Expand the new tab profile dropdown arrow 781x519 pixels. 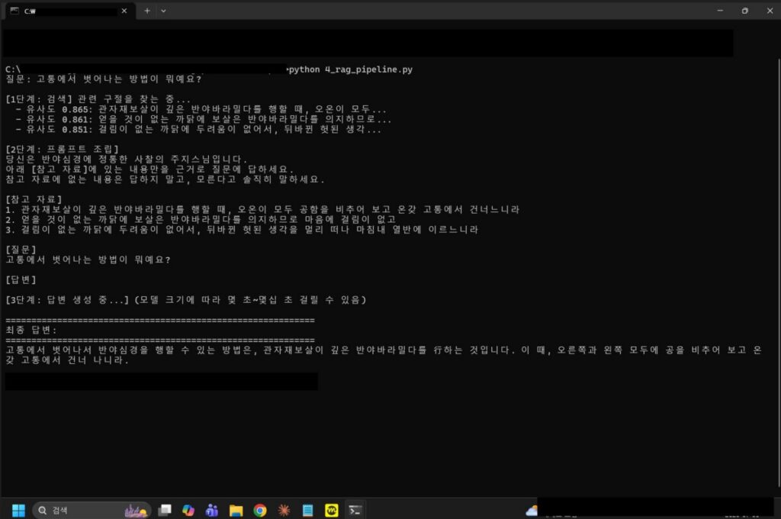tap(163, 11)
